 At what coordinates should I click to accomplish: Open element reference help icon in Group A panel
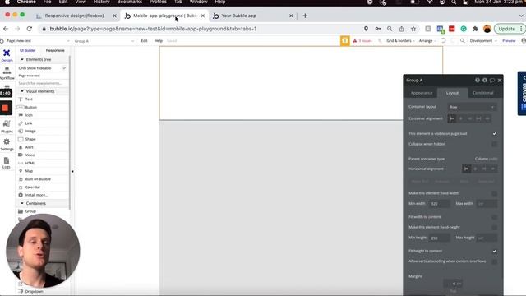click(x=478, y=81)
